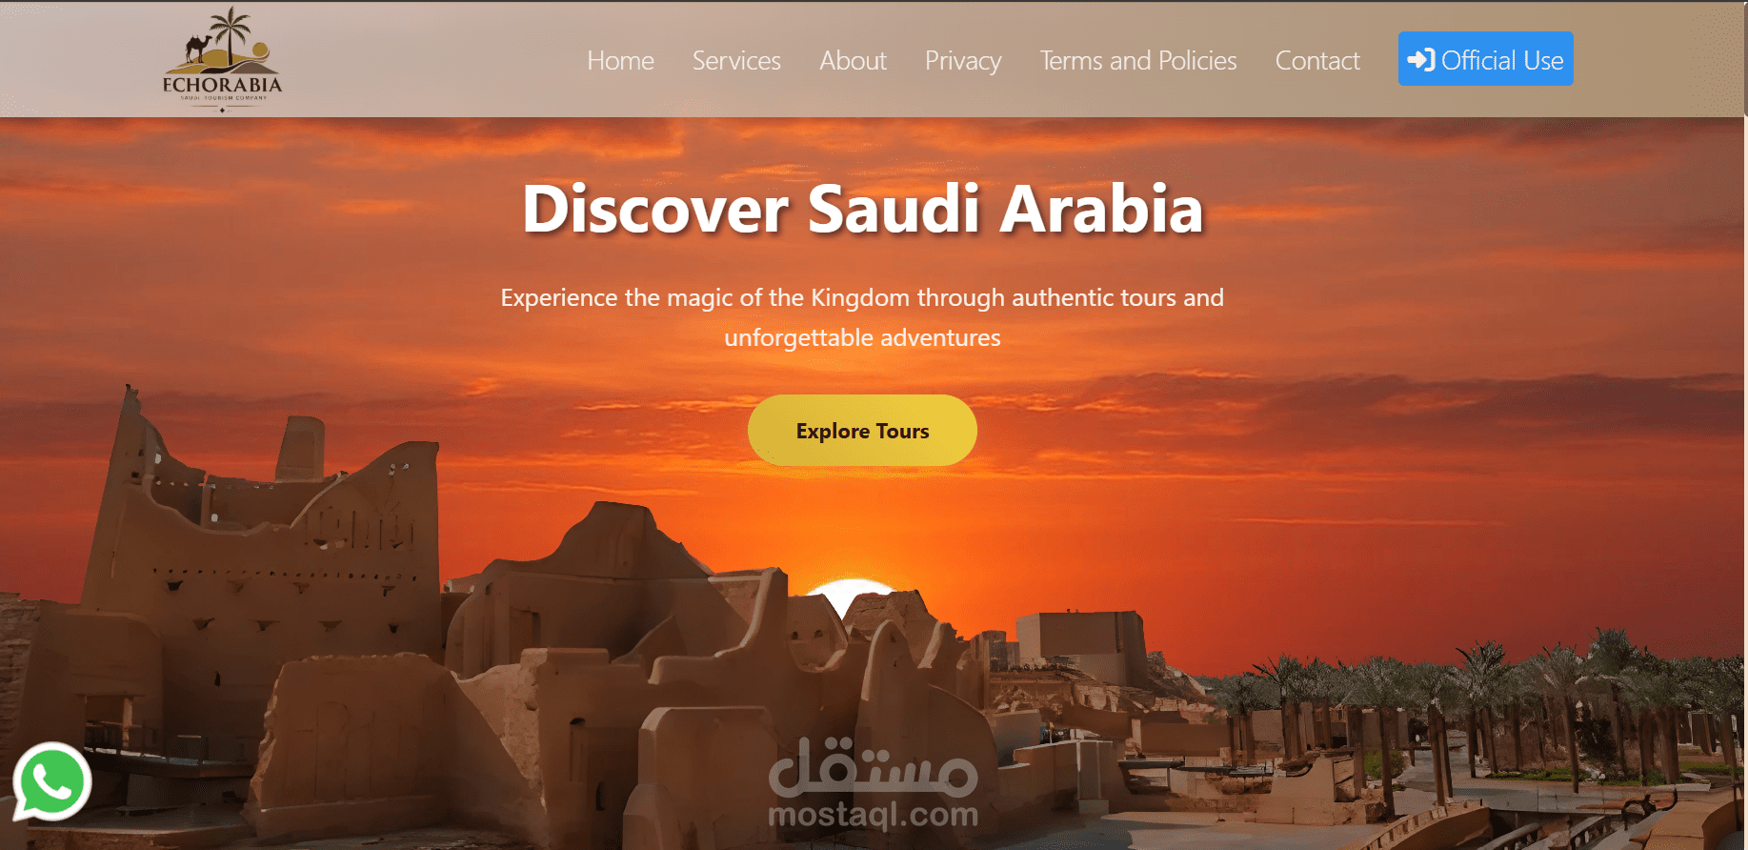Click the Official Use button
Image resolution: width=1748 pixels, height=850 pixels.
[1485, 59]
